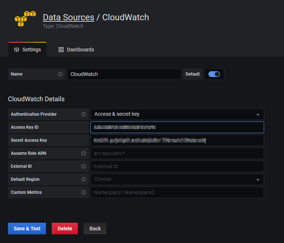Click the Type: CloudWatch subtitle text
Screen dimensions: 284x243
point(63,26)
